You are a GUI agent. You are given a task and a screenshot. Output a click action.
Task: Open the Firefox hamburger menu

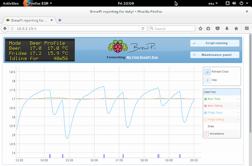pyautogui.click(x=247, y=29)
